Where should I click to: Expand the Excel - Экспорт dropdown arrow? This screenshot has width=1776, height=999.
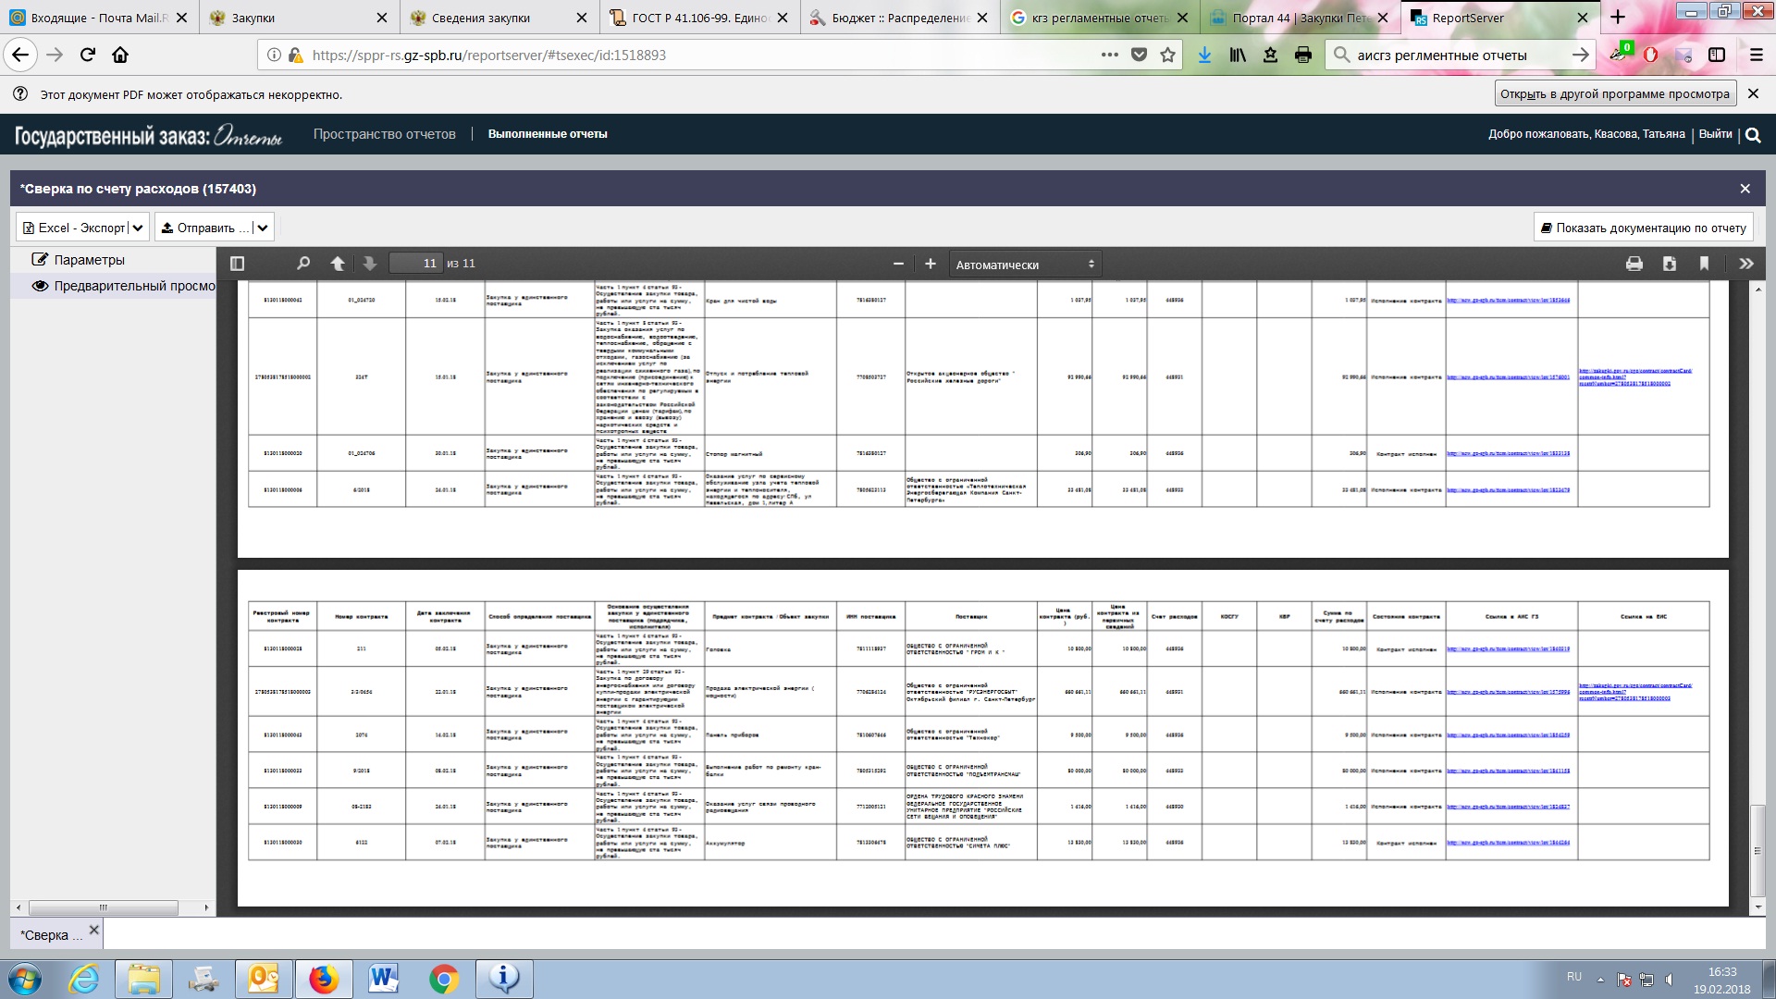tap(138, 228)
